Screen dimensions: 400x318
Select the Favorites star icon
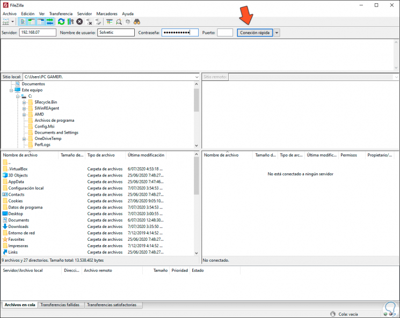(5, 239)
